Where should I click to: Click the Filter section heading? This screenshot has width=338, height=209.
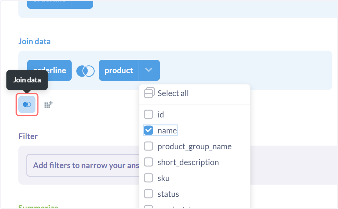[28, 136]
